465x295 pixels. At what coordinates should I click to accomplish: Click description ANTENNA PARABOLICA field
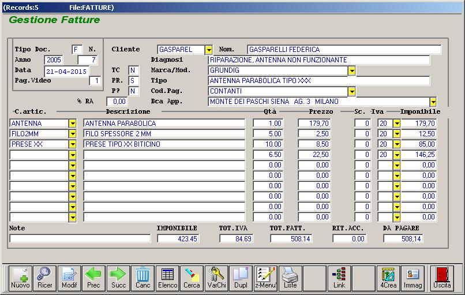164,123
